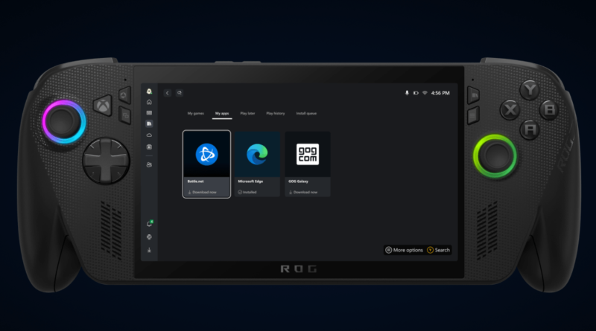Download now the GOG Galaxy app
The image size is (596, 331).
point(307,192)
